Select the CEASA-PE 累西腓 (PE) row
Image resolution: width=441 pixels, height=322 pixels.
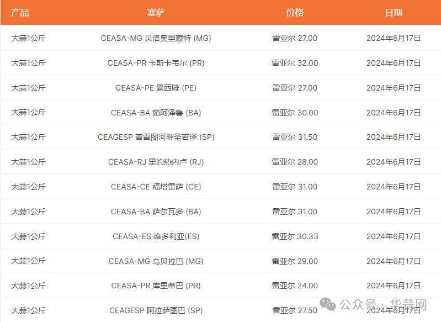click(x=156, y=88)
